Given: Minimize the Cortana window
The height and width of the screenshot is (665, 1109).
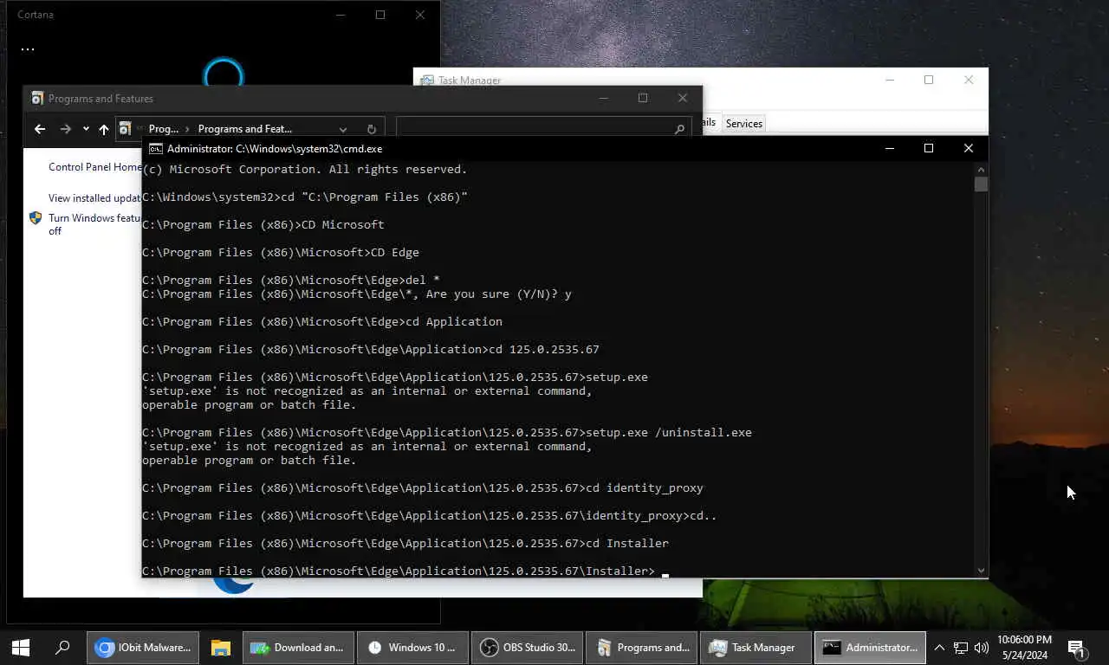Looking at the screenshot, I should [340, 15].
